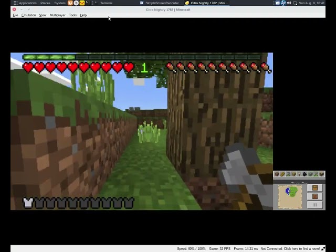Select the rightmost crafting-table hotbar slot
Screen dimensions: 336x252
point(322,174)
